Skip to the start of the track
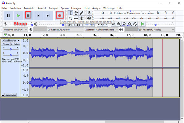 (38, 15)
